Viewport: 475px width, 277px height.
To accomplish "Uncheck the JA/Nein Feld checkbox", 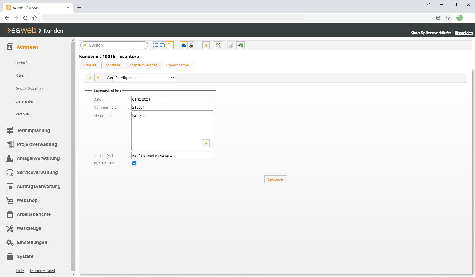I will [x=135, y=163].
